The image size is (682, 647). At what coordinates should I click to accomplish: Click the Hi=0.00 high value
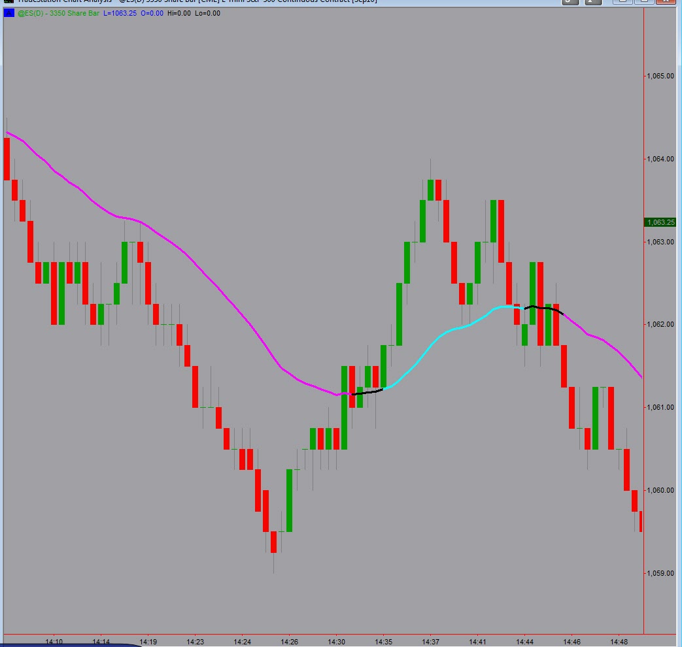tap(179, 13)
